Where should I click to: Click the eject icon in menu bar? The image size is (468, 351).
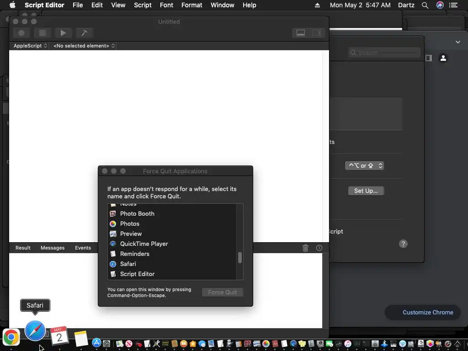pyautogui.click(x=317, y=5)
